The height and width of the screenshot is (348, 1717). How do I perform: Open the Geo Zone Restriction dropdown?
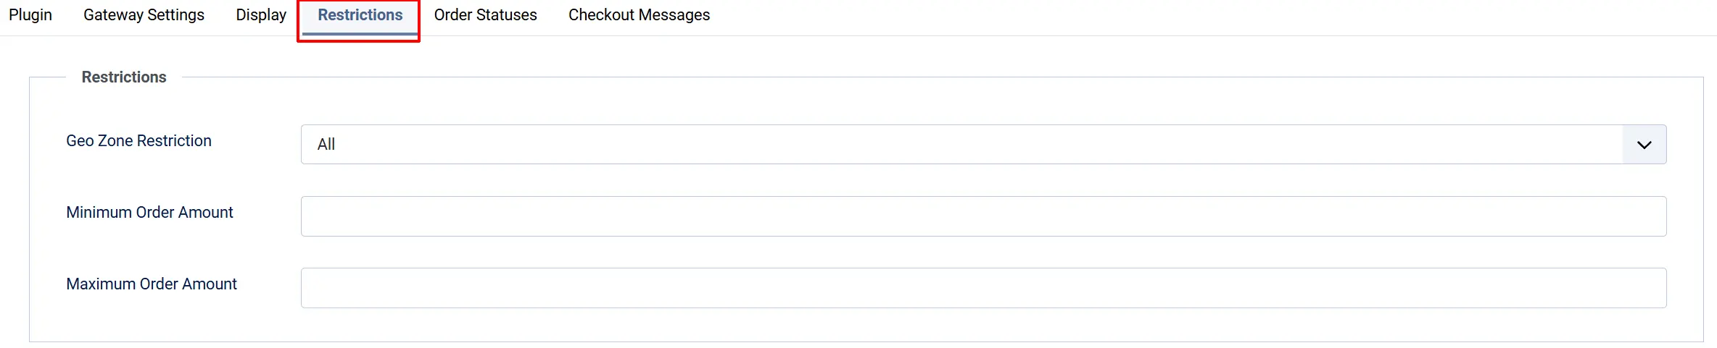coord(983,145)
